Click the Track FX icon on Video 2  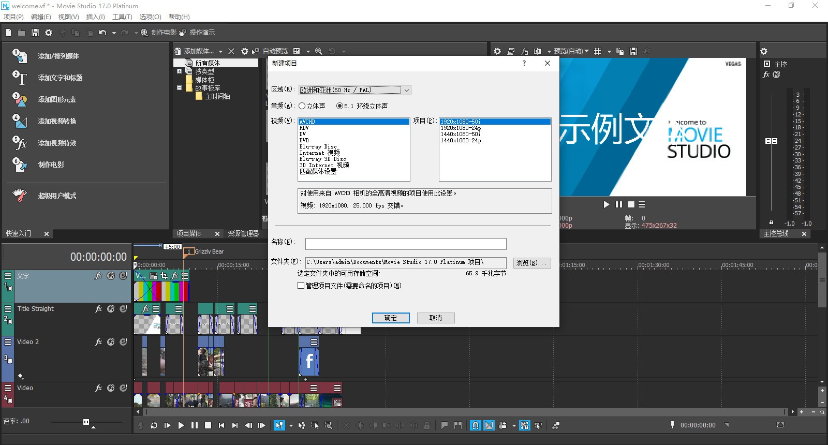coord(98,342)
